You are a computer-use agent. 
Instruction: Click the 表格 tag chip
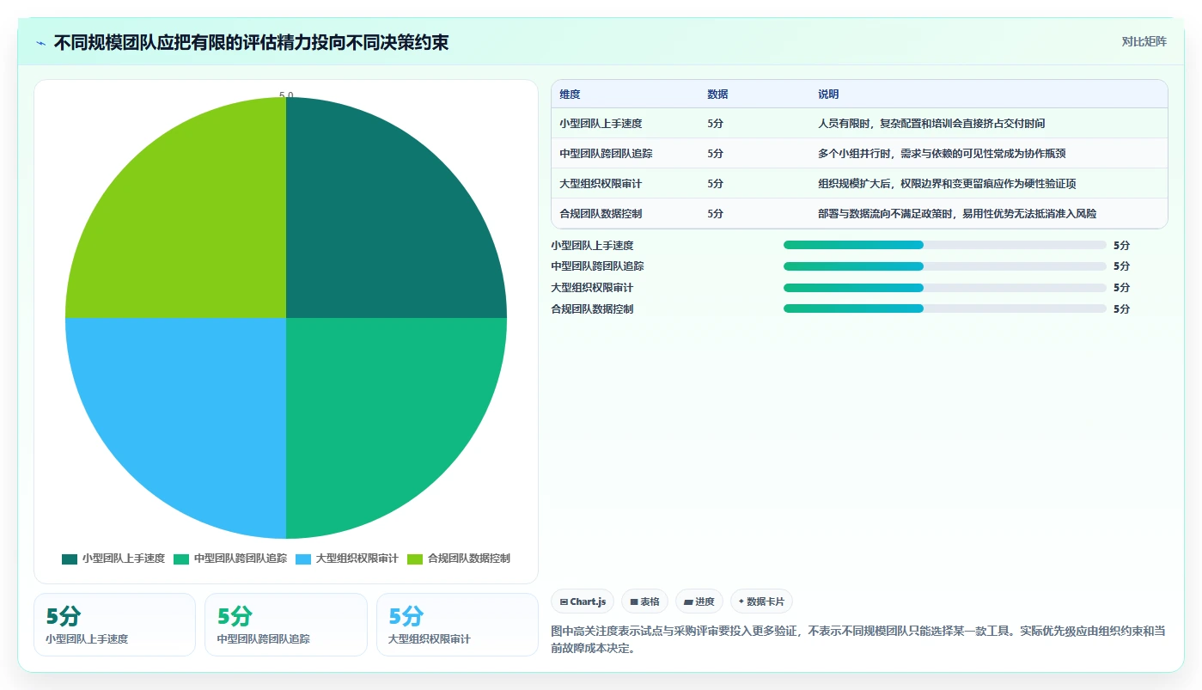tap(644, 601)
